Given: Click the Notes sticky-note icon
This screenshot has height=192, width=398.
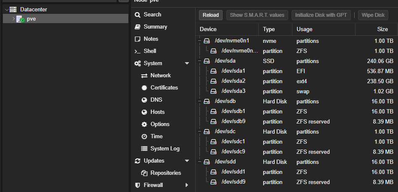Looking at the screenshot, I should [137, 39].
